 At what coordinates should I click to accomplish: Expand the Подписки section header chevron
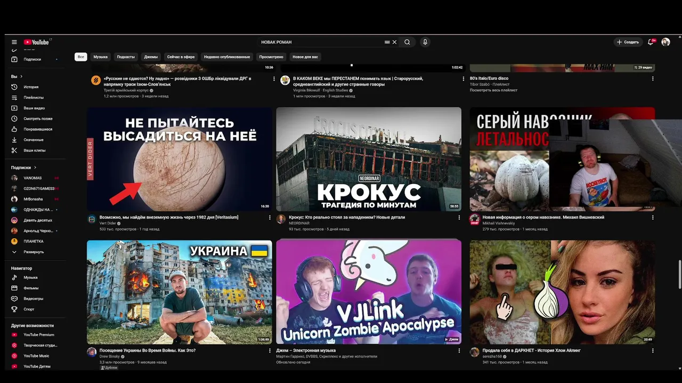point(35,168)
